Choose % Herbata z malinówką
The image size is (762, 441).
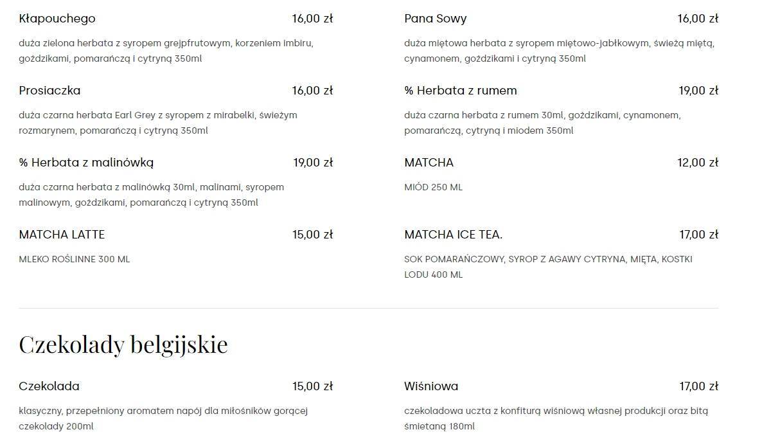coord(86,163)
